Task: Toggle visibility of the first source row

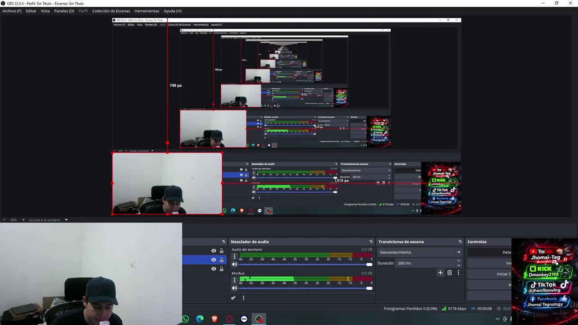Action: click(214, 251)
